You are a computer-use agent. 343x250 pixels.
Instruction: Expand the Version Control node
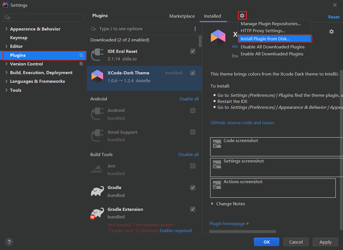coord(6,64)
